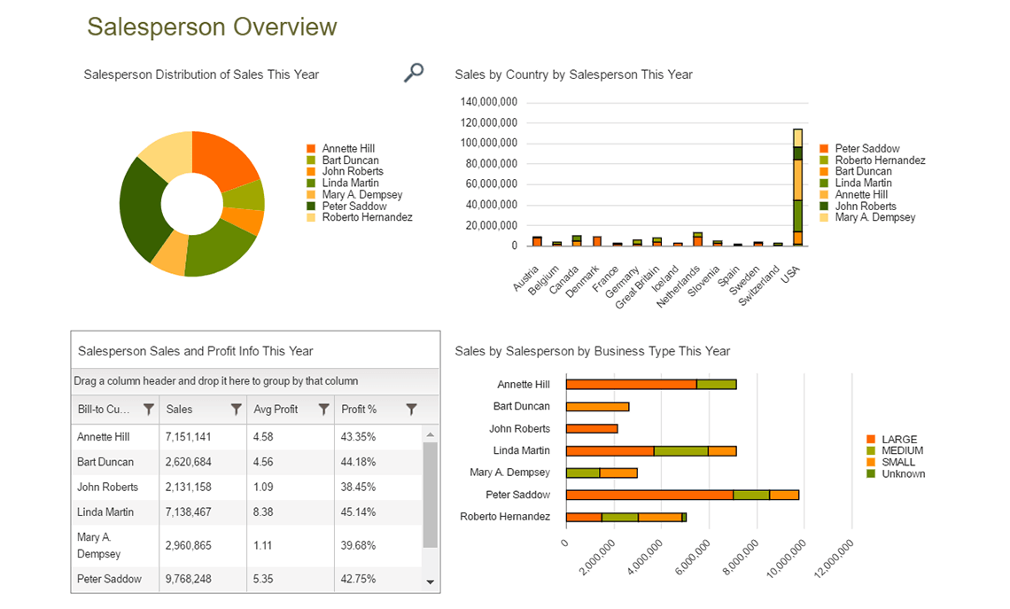Viewport: 1010px width, 609px height.
Task: Click the table scrollbar up arrow
Action: tap(431, 435)
